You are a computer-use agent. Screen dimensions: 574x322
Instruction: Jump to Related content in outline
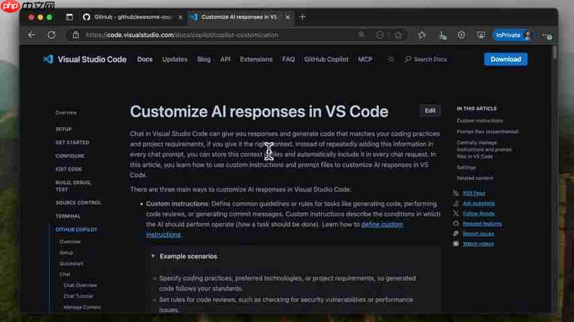(475, 178)
